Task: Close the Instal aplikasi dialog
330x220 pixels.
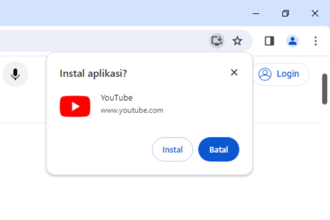Action: pos(234,73)
